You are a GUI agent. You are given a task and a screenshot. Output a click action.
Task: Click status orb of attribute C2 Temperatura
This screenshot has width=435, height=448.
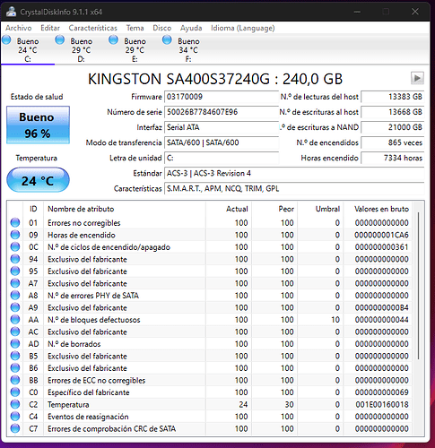click(x=15, y=404)
